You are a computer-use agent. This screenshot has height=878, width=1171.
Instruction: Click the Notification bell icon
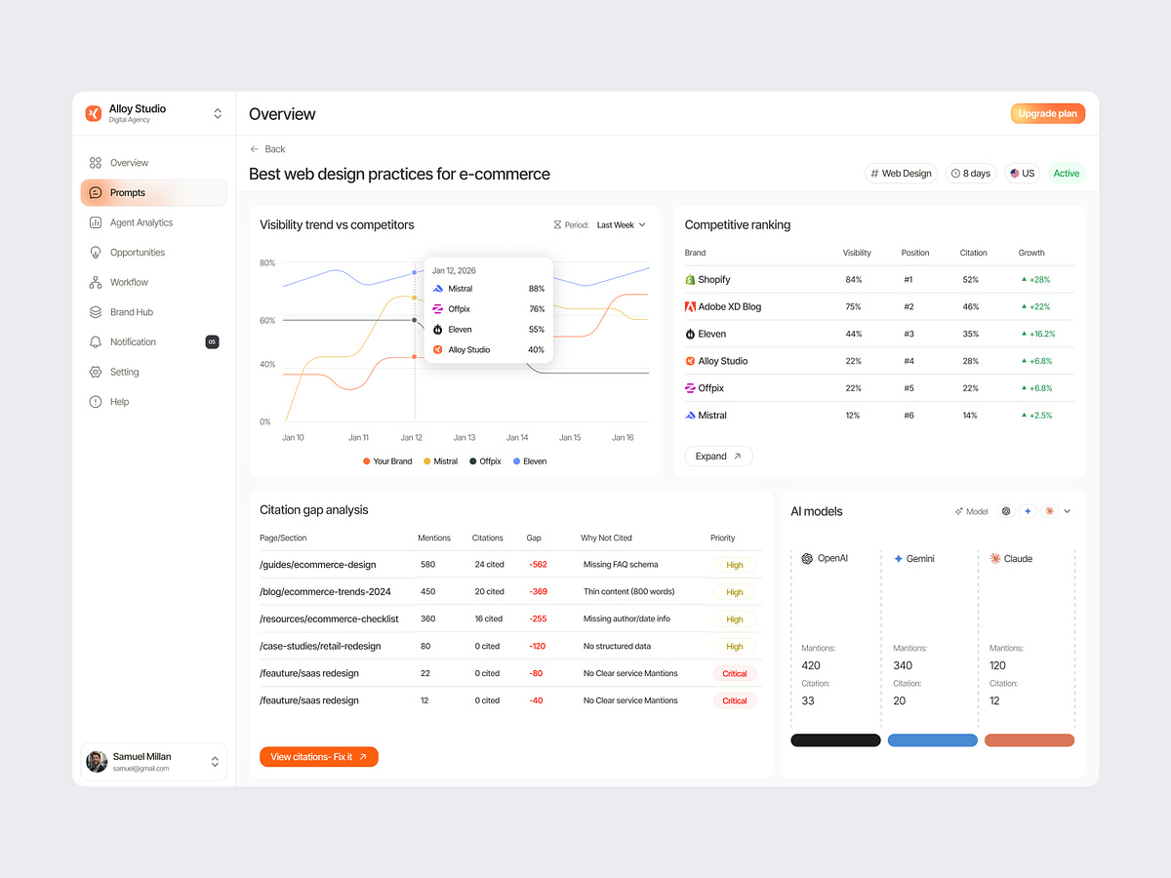(x=95, y=342)
